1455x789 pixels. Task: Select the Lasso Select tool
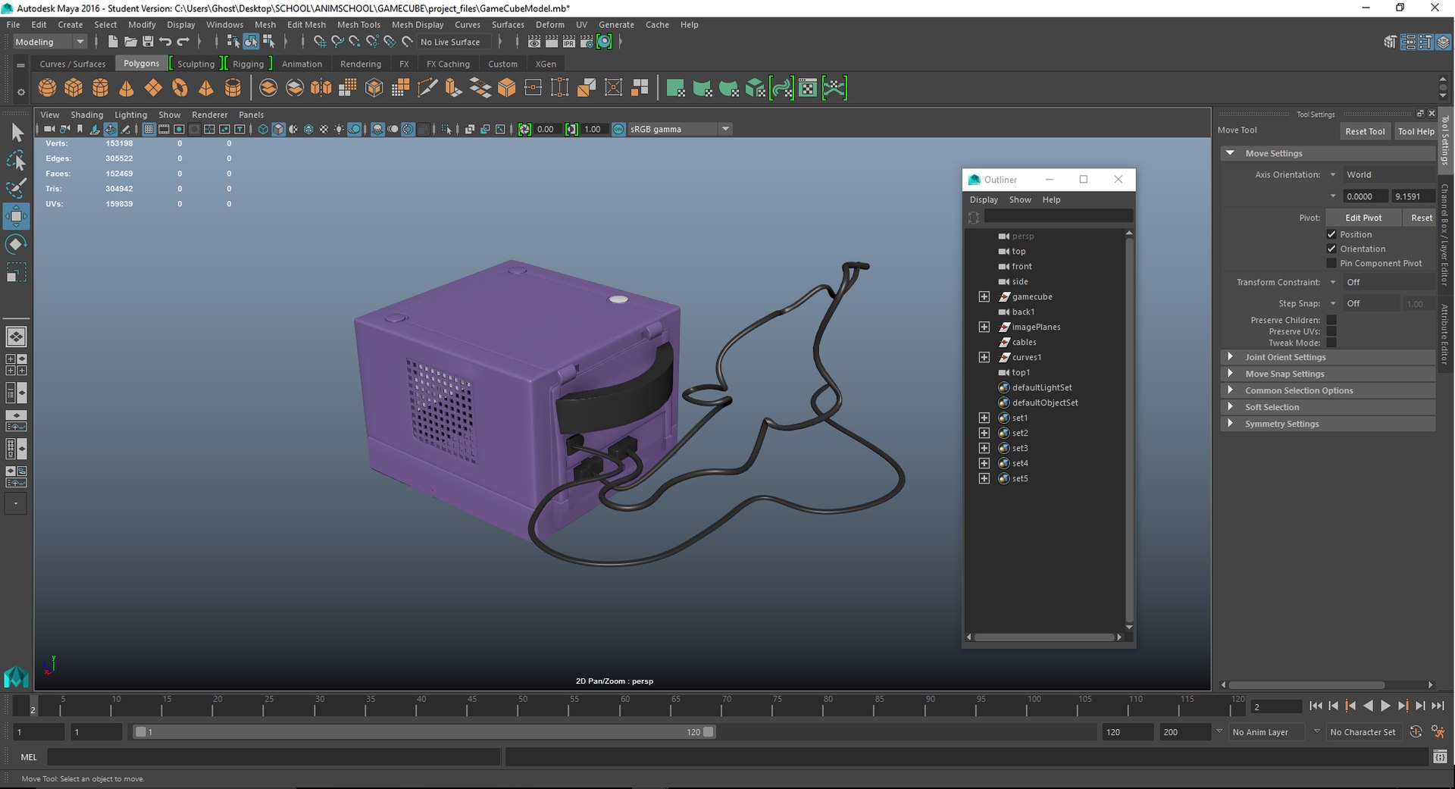pos(16,160)
